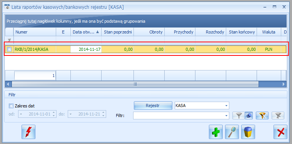Viewport: 292px width, 144px height.
Task: Click the red lightning bolt button
Action: [x=28, y=132]
